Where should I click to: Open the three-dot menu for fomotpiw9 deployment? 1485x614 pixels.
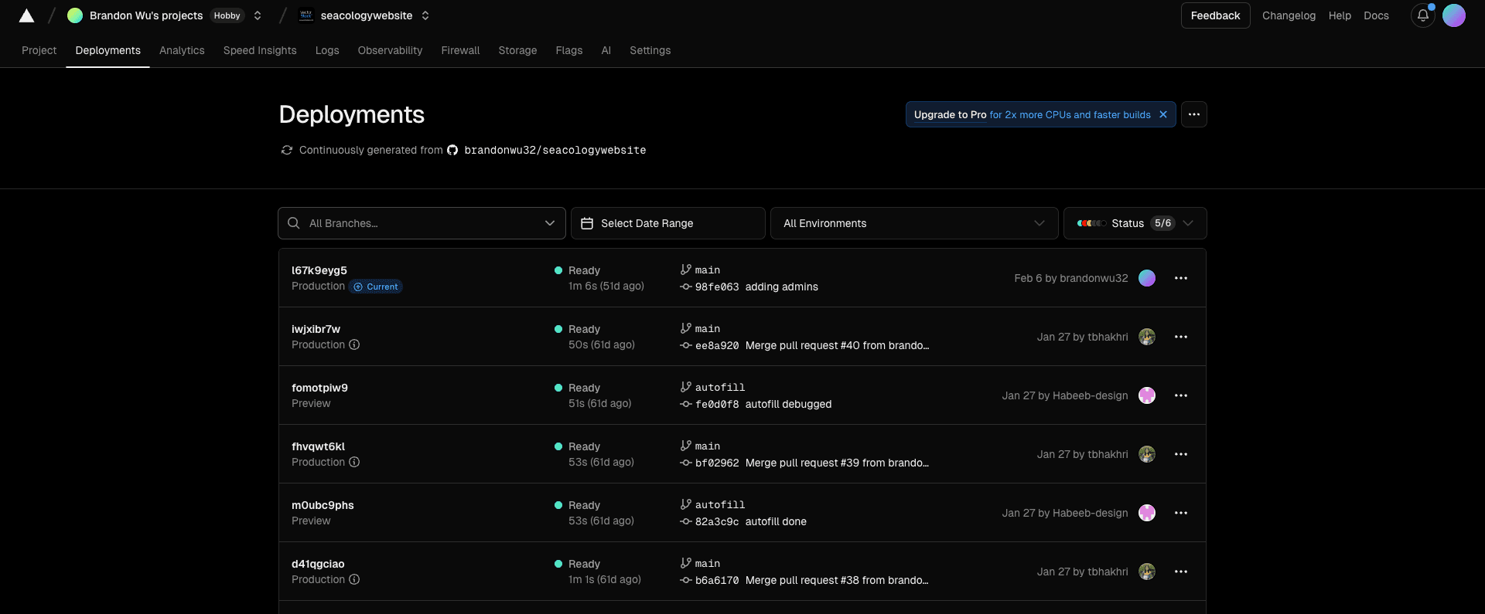(x=1180, y=395)
